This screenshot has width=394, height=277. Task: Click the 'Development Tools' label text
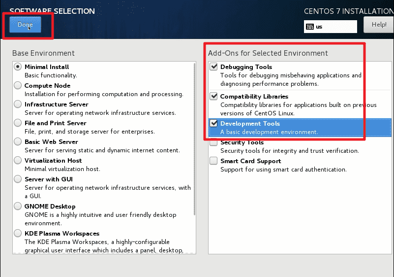pyautogui.click(x=250, y=124)
